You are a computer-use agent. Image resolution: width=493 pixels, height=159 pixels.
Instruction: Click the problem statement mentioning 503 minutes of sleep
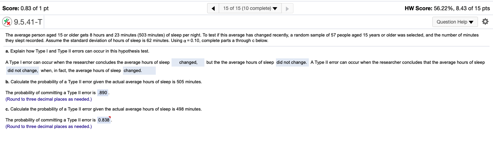click(x=242, y=38)
